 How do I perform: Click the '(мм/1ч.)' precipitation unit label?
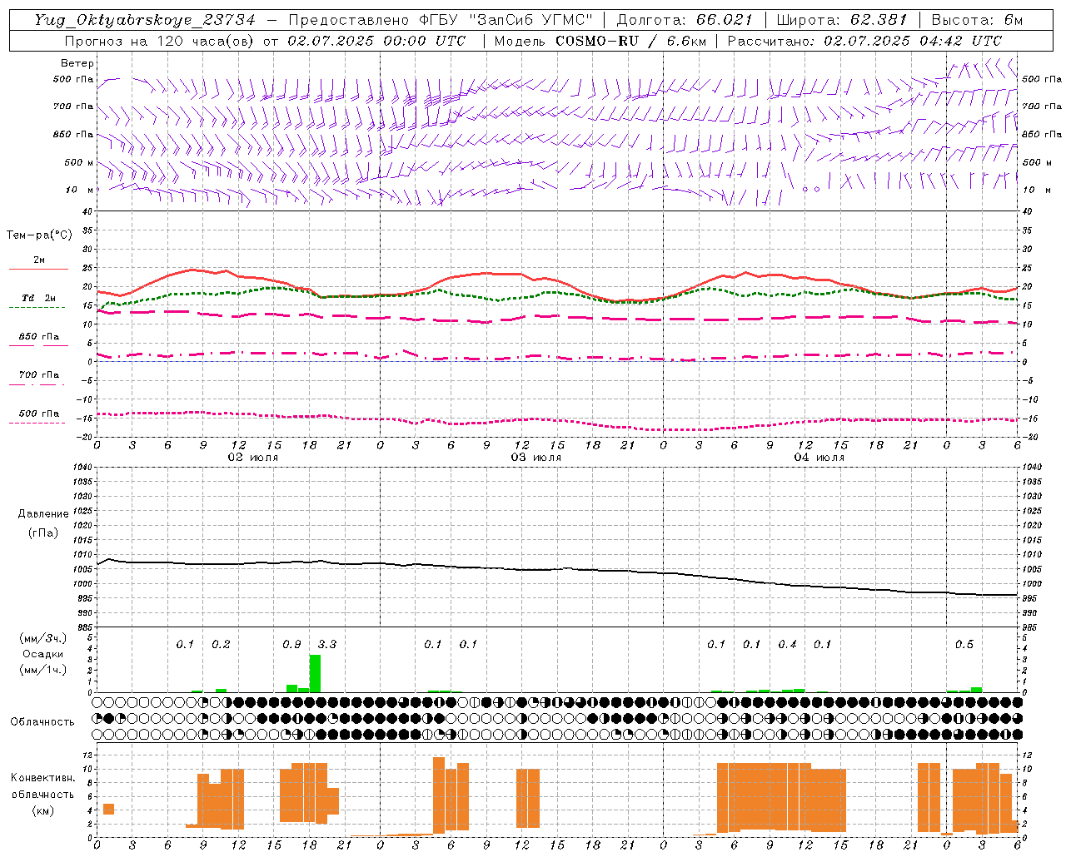[x=43, y=670]
